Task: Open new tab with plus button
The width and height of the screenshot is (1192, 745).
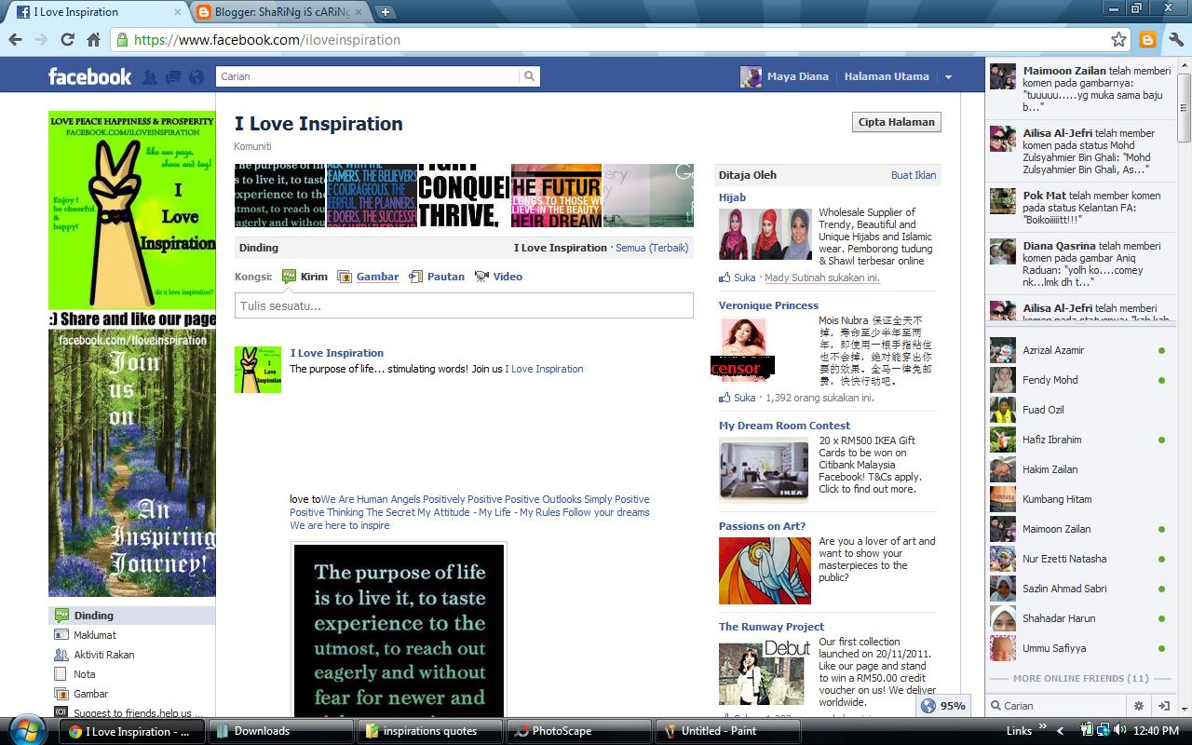Action: click(385, 12)
